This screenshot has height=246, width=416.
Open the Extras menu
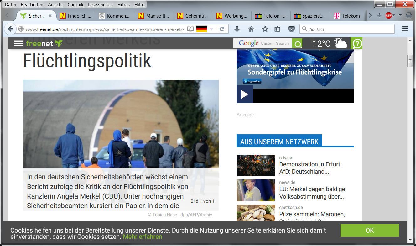pyautogui.click(x=124, y=5)
